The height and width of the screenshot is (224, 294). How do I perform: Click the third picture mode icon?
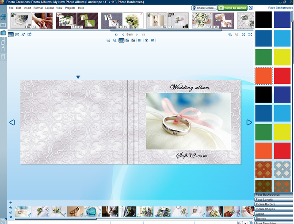(x=133, y=40)
